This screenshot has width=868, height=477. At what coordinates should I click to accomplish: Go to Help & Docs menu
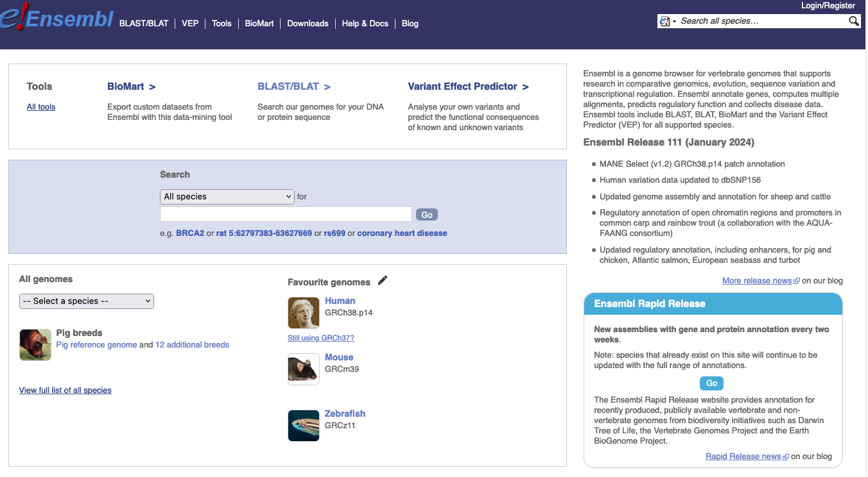click(x=365, y=24)
